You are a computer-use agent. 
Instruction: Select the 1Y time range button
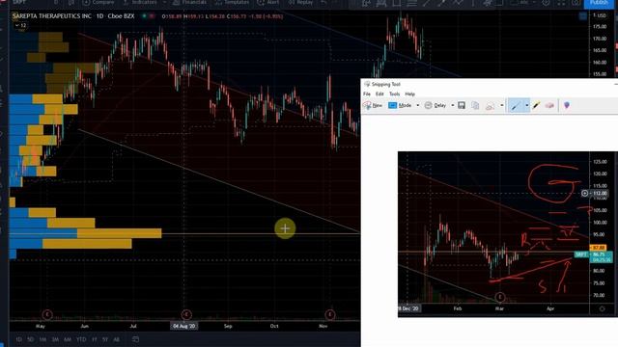95,339
